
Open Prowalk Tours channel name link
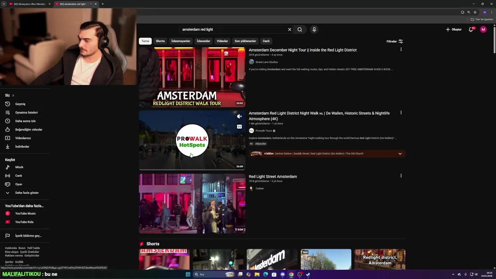pyautogui.click(x=264, y=131)
